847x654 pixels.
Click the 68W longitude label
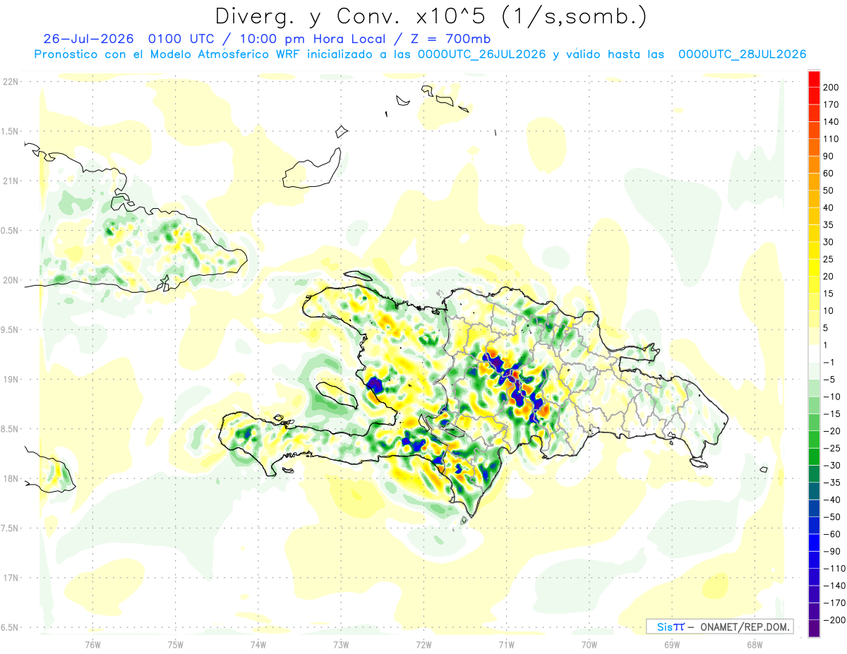(x=754, y=644)
